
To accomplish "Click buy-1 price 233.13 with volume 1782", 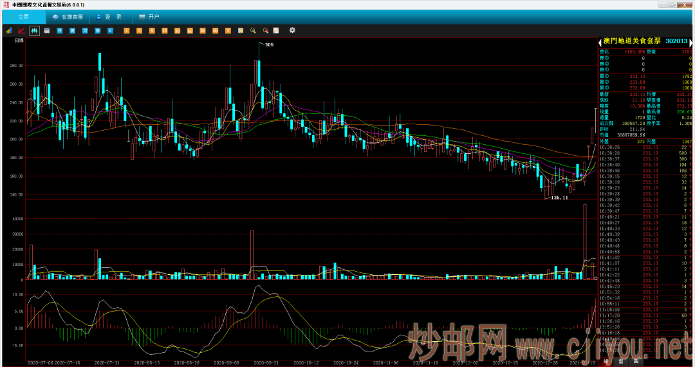I will [645, 76].
